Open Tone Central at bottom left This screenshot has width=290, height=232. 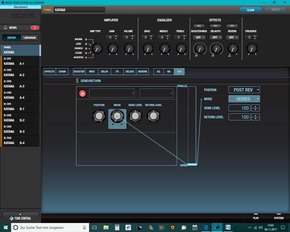(20, 218)
